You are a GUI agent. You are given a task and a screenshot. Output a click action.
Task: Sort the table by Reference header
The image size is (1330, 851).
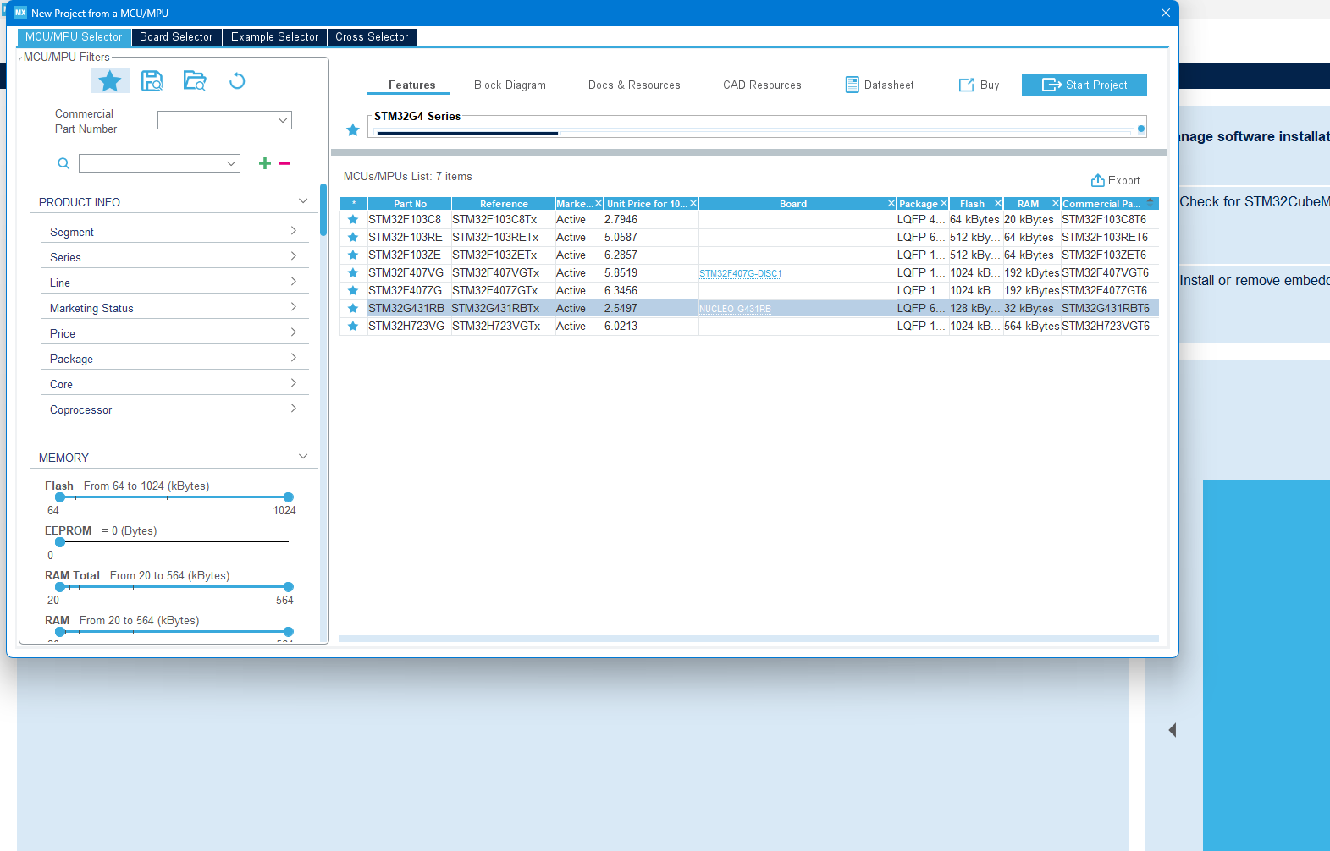click(504, 204)
